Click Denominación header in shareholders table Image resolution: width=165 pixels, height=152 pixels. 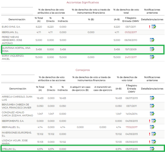(x=17, y=19)
